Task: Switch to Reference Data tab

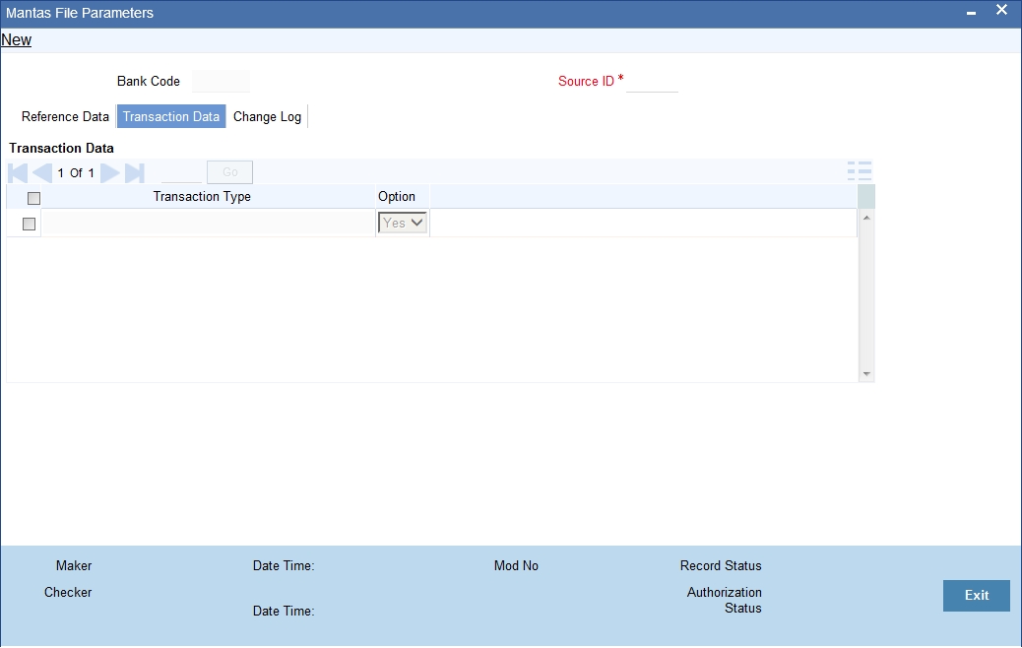Action: point(65,116)
